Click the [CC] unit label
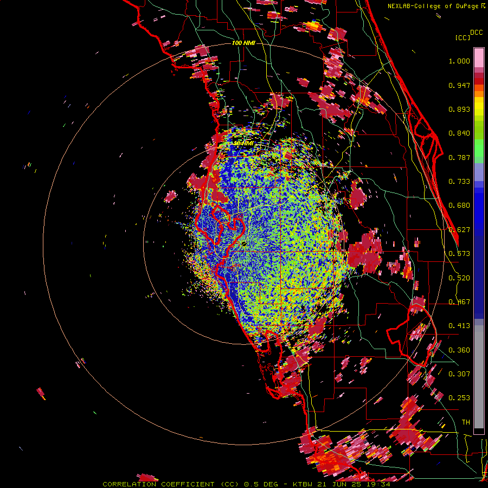This screenshot has width=488, height=488. [x=463, y=37]
